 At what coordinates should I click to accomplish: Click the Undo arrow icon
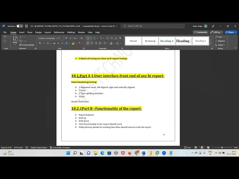[5, 37]
